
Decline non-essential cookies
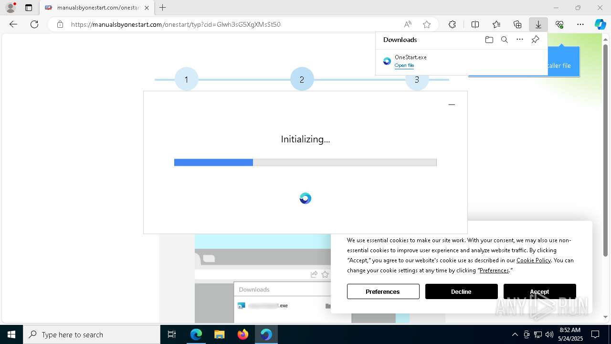461,291
